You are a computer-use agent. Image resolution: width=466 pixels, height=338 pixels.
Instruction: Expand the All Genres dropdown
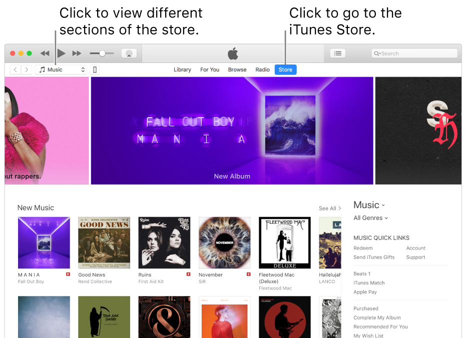tap(370, 218)
